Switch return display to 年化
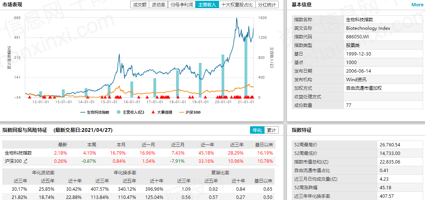The image size is (425, 200). pos(257,130)
